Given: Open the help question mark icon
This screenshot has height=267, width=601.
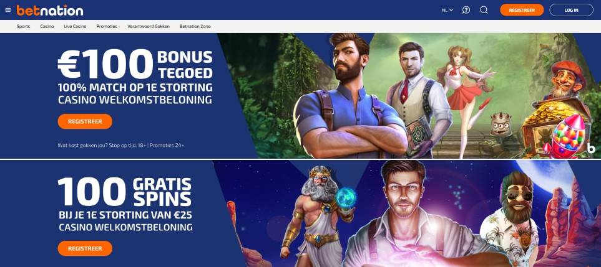Looking at the screenshot, I should pyautogui.click(x=466, y=10).
